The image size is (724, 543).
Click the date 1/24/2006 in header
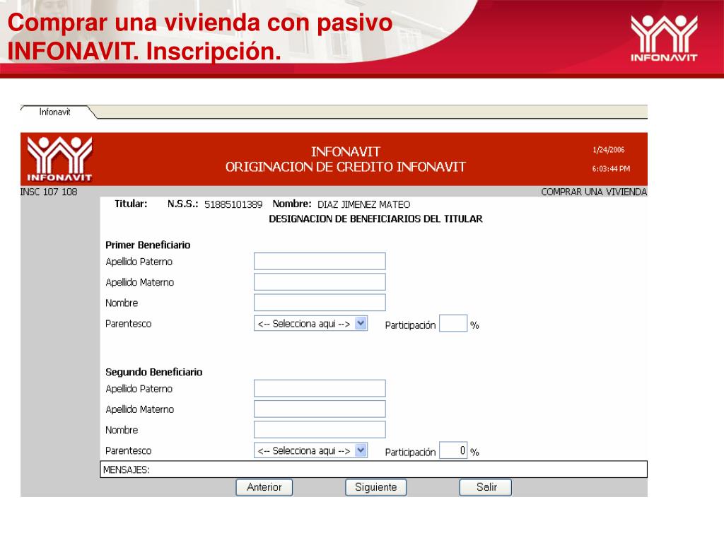(609, 150)
